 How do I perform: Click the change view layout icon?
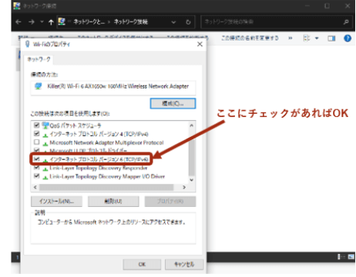307,38
